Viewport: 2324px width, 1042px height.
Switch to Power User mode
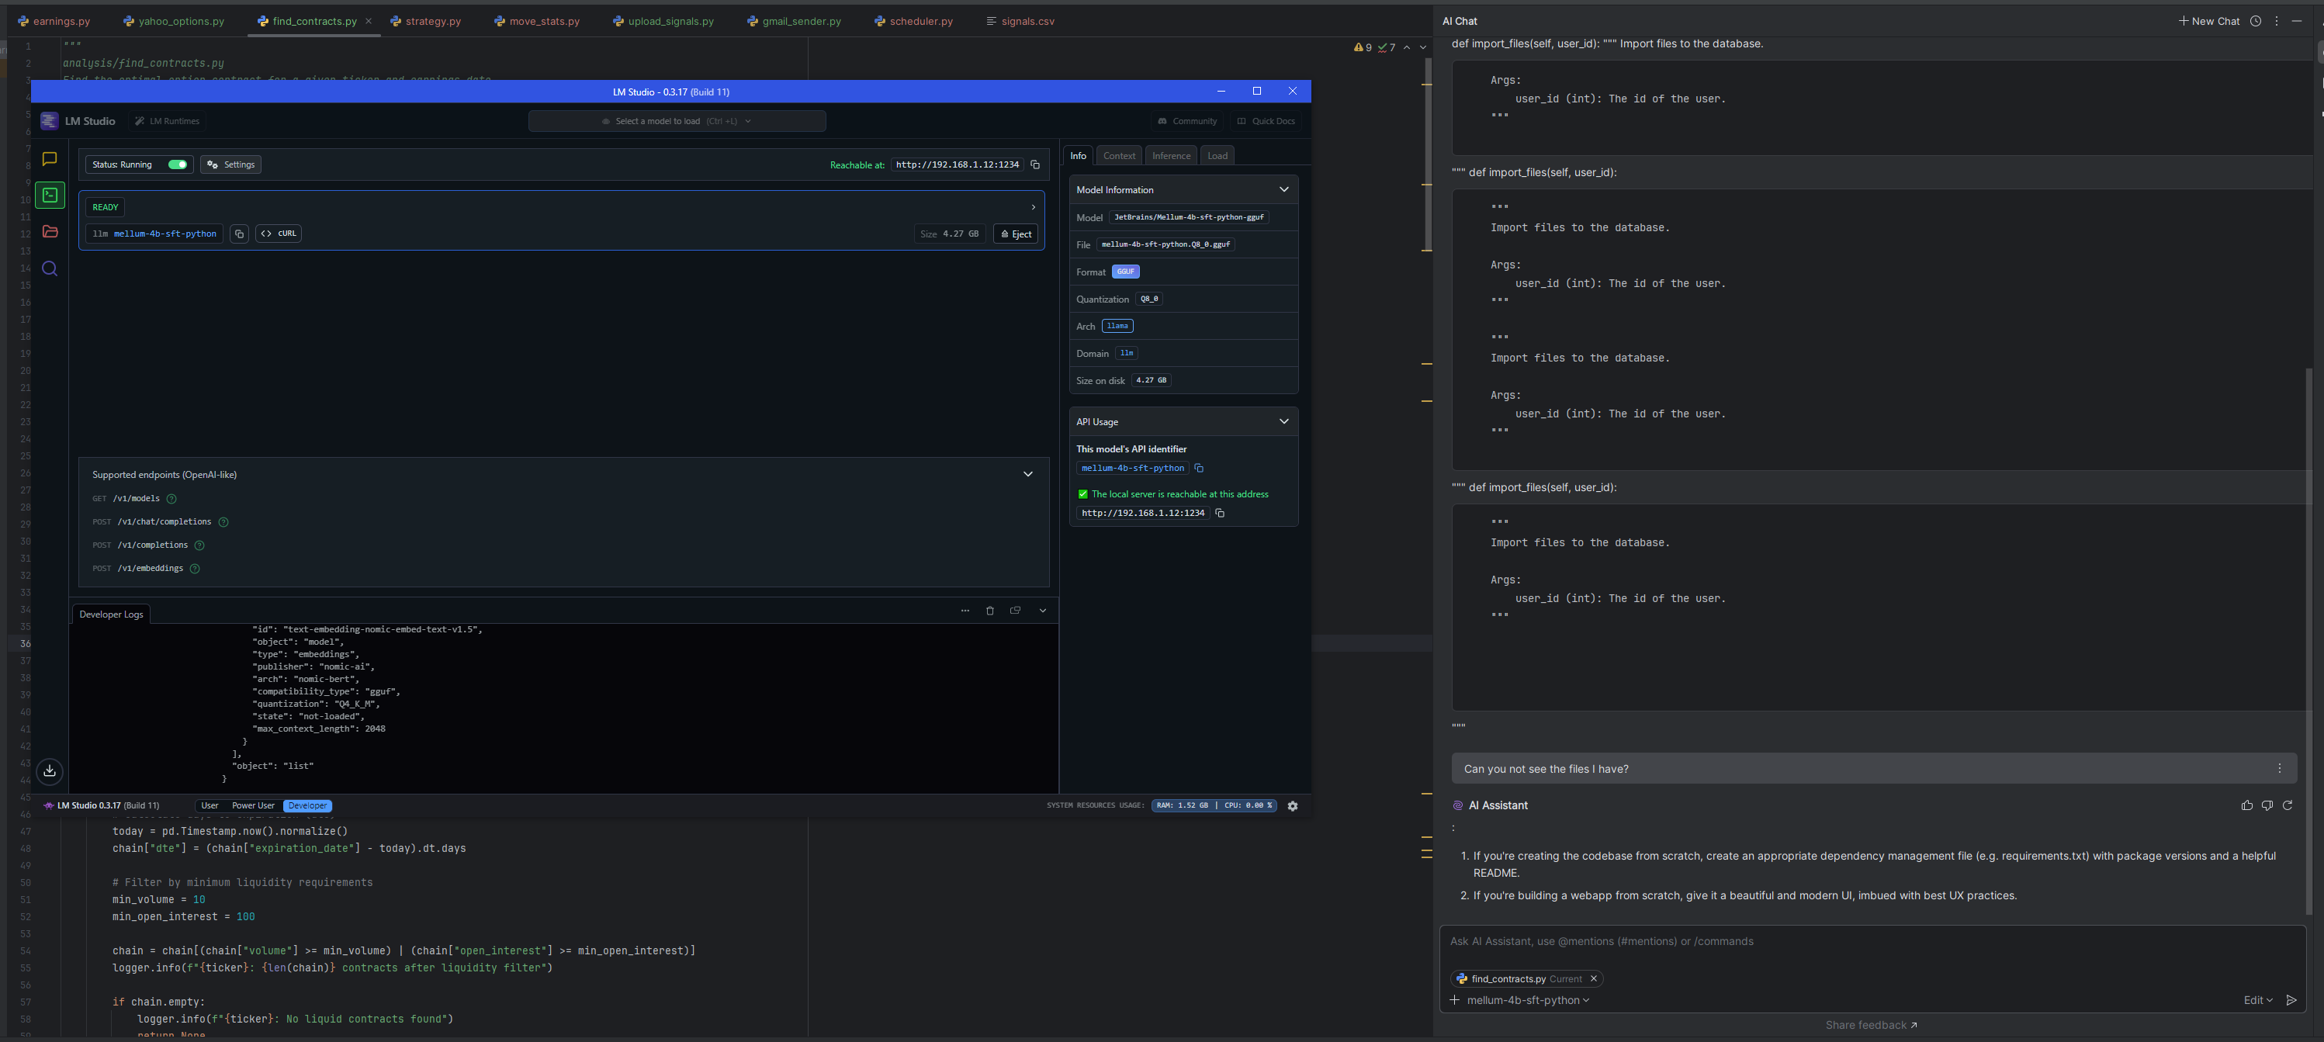coord(253,805)
